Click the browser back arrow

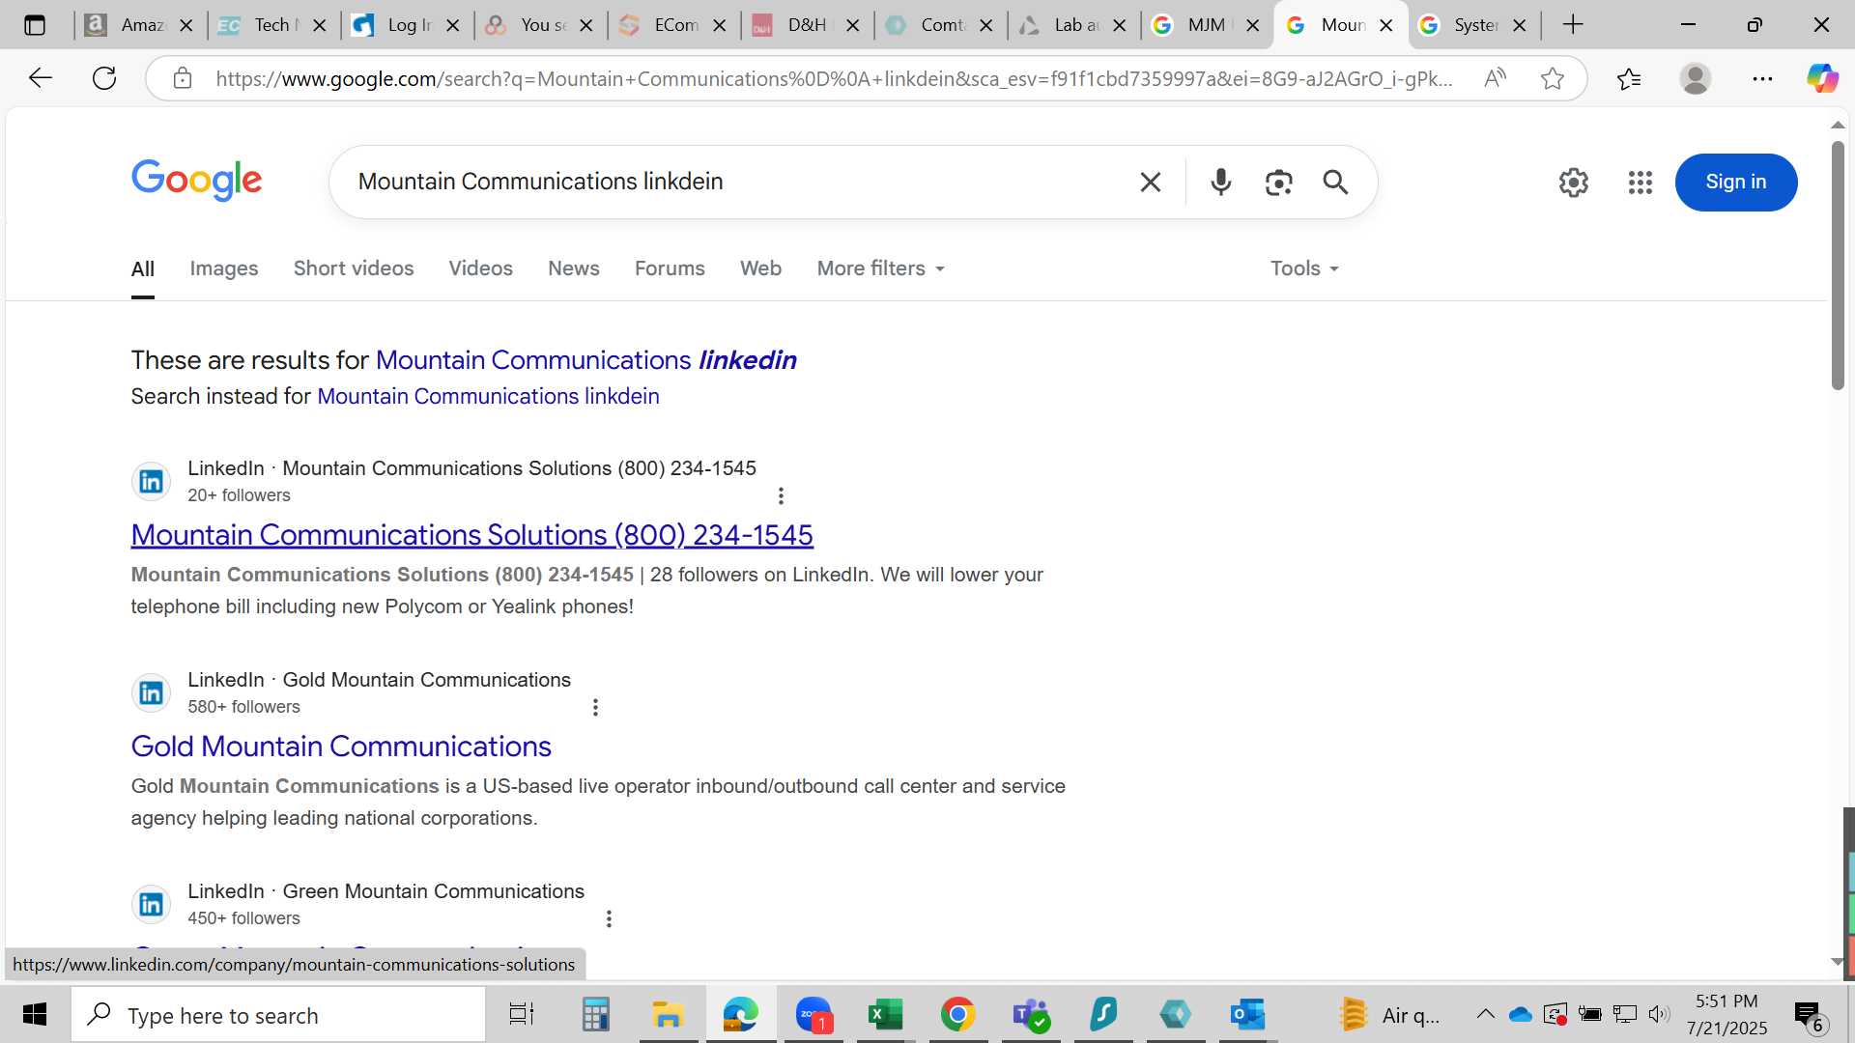coord(40,78)
